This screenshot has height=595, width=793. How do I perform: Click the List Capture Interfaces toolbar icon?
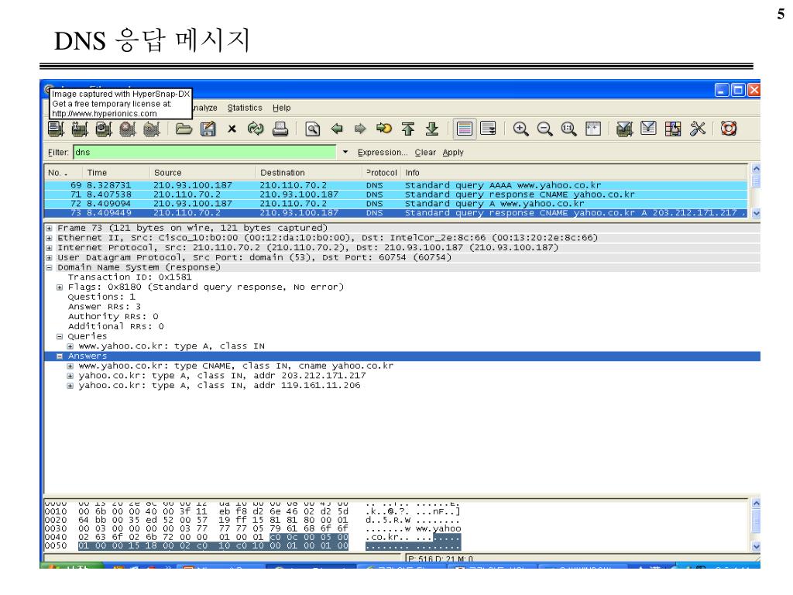click(x=56, y=129)
